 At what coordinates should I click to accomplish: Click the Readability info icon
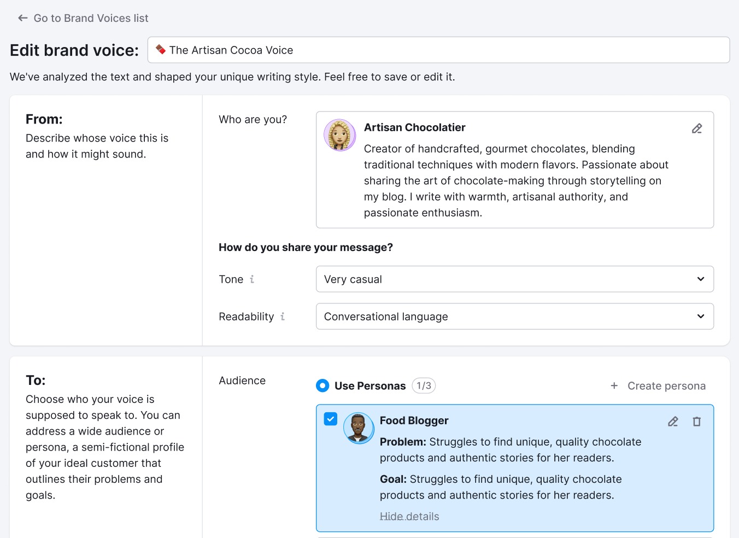pyautogui.click(x=283, y=317)
